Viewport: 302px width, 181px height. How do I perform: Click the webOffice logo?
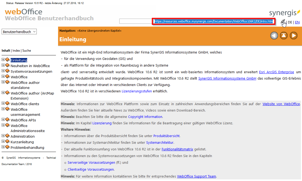coord(23,12)
